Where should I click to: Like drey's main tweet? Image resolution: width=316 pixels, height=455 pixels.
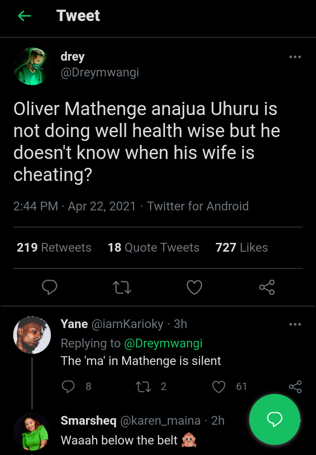pos(194,287)
